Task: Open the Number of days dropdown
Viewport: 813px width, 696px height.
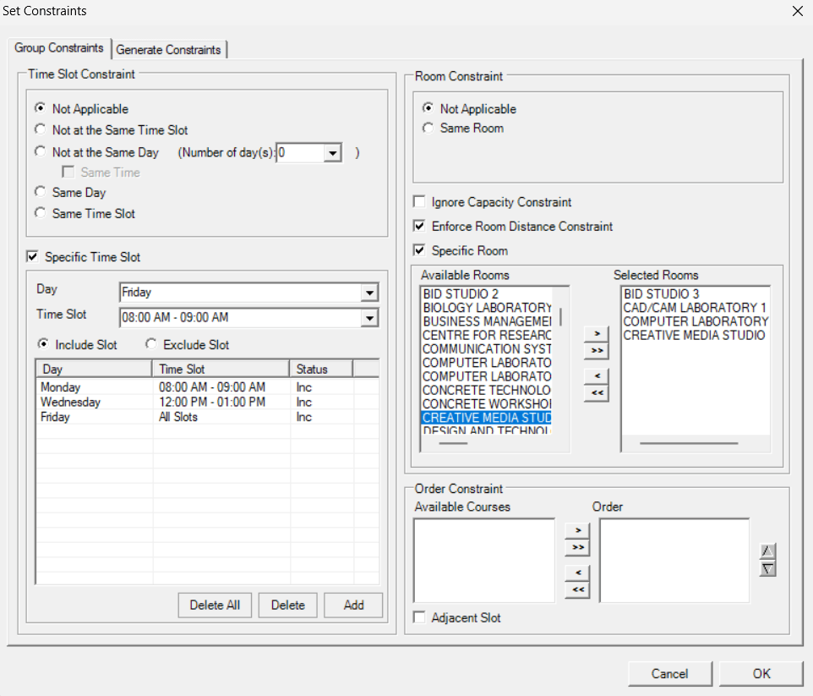Action: tap(332, 152)
